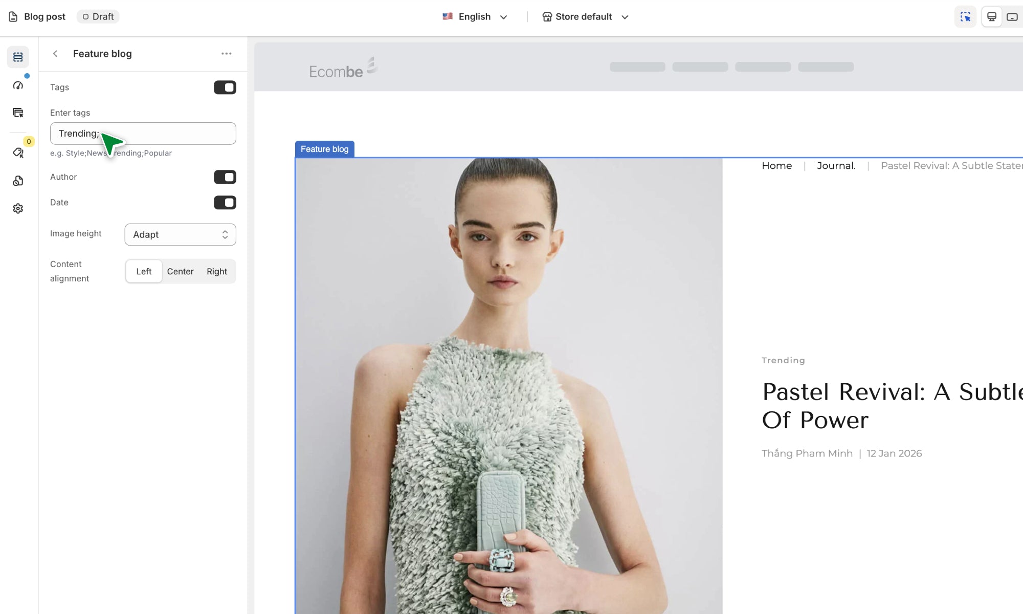
Task: Open the settings gear in sidebar
Action: tap(18, 208)
